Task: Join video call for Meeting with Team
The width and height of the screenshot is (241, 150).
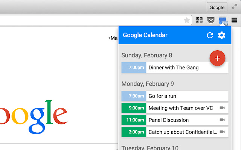Action: pyautogui.click(x=222, y=108)
